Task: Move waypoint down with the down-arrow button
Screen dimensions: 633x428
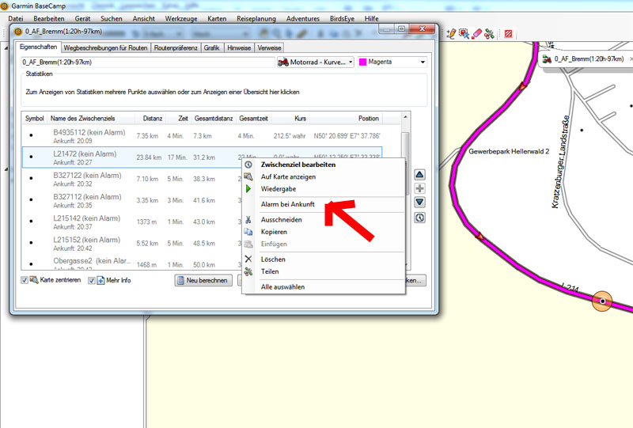Action: [420, 203]
